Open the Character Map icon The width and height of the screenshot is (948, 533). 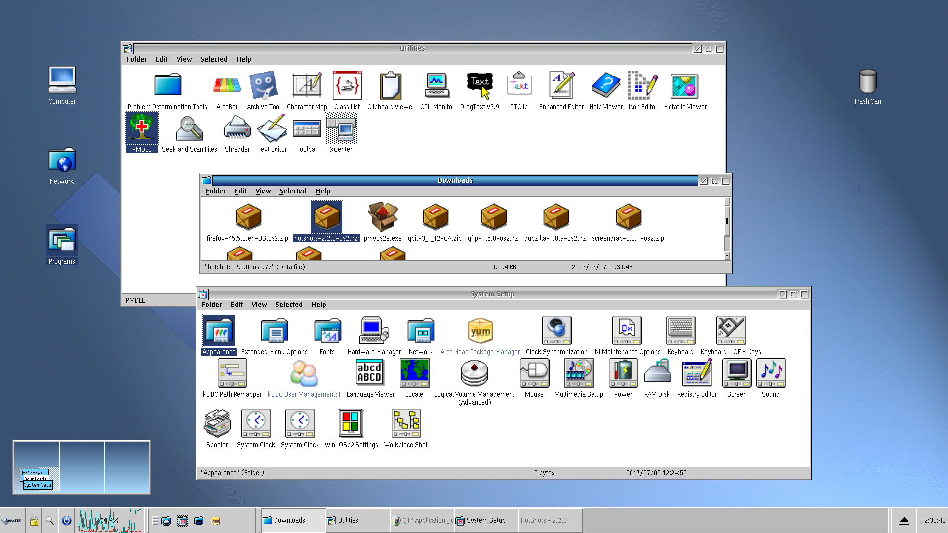[x=307, y=86]
